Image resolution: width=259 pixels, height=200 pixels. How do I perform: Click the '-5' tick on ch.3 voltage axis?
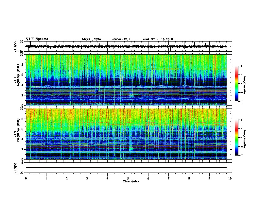pos(22,173)
